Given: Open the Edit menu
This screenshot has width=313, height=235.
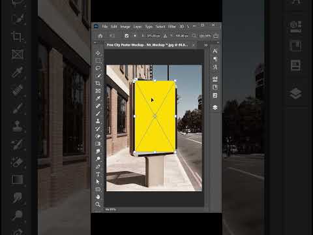Looking at the screenshot, I should (x=114, y=27).
